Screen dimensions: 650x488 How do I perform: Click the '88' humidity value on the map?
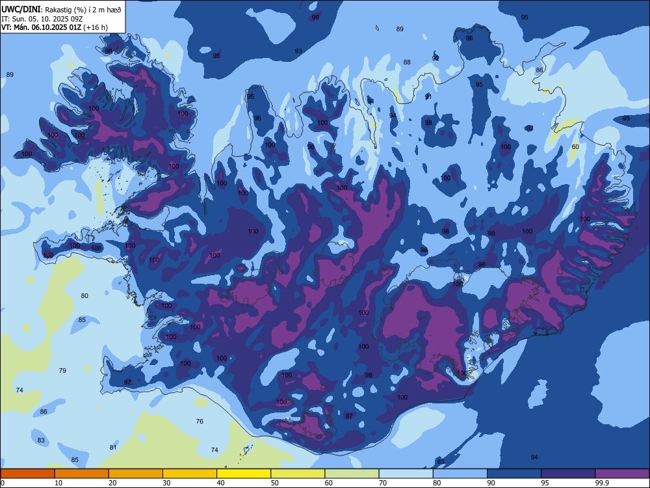407,62
